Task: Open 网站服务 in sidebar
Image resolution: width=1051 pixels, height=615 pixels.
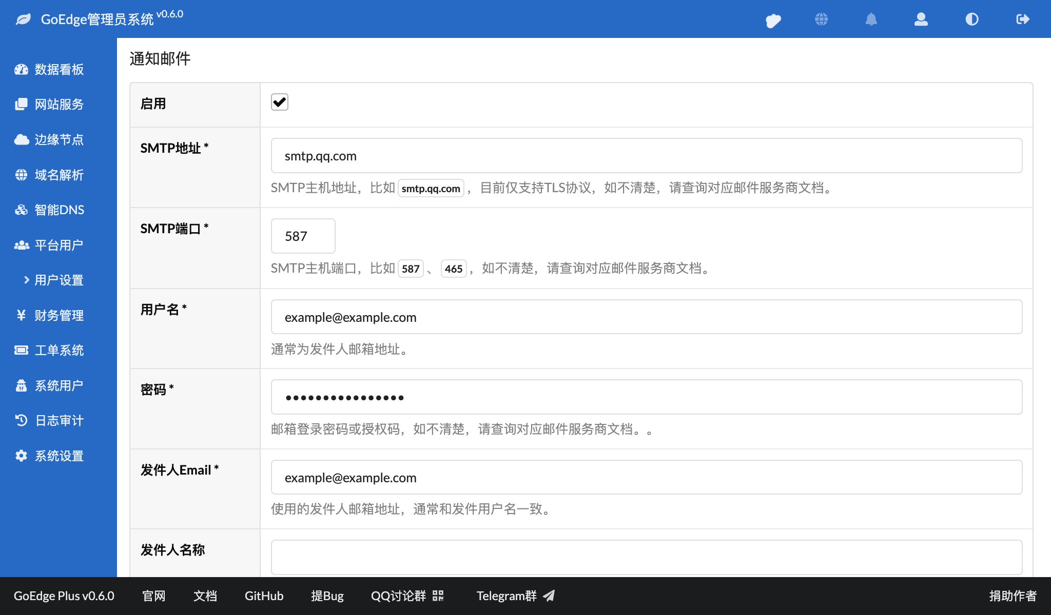Action: coord(59,104)
